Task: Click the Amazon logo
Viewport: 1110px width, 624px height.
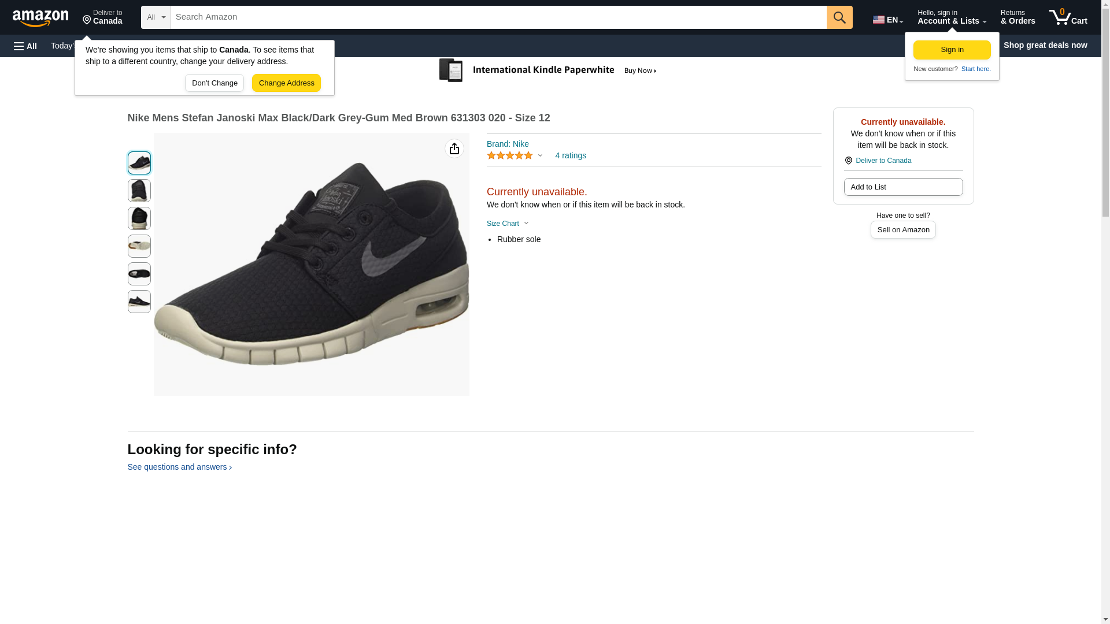Action: tap(40, 18)
